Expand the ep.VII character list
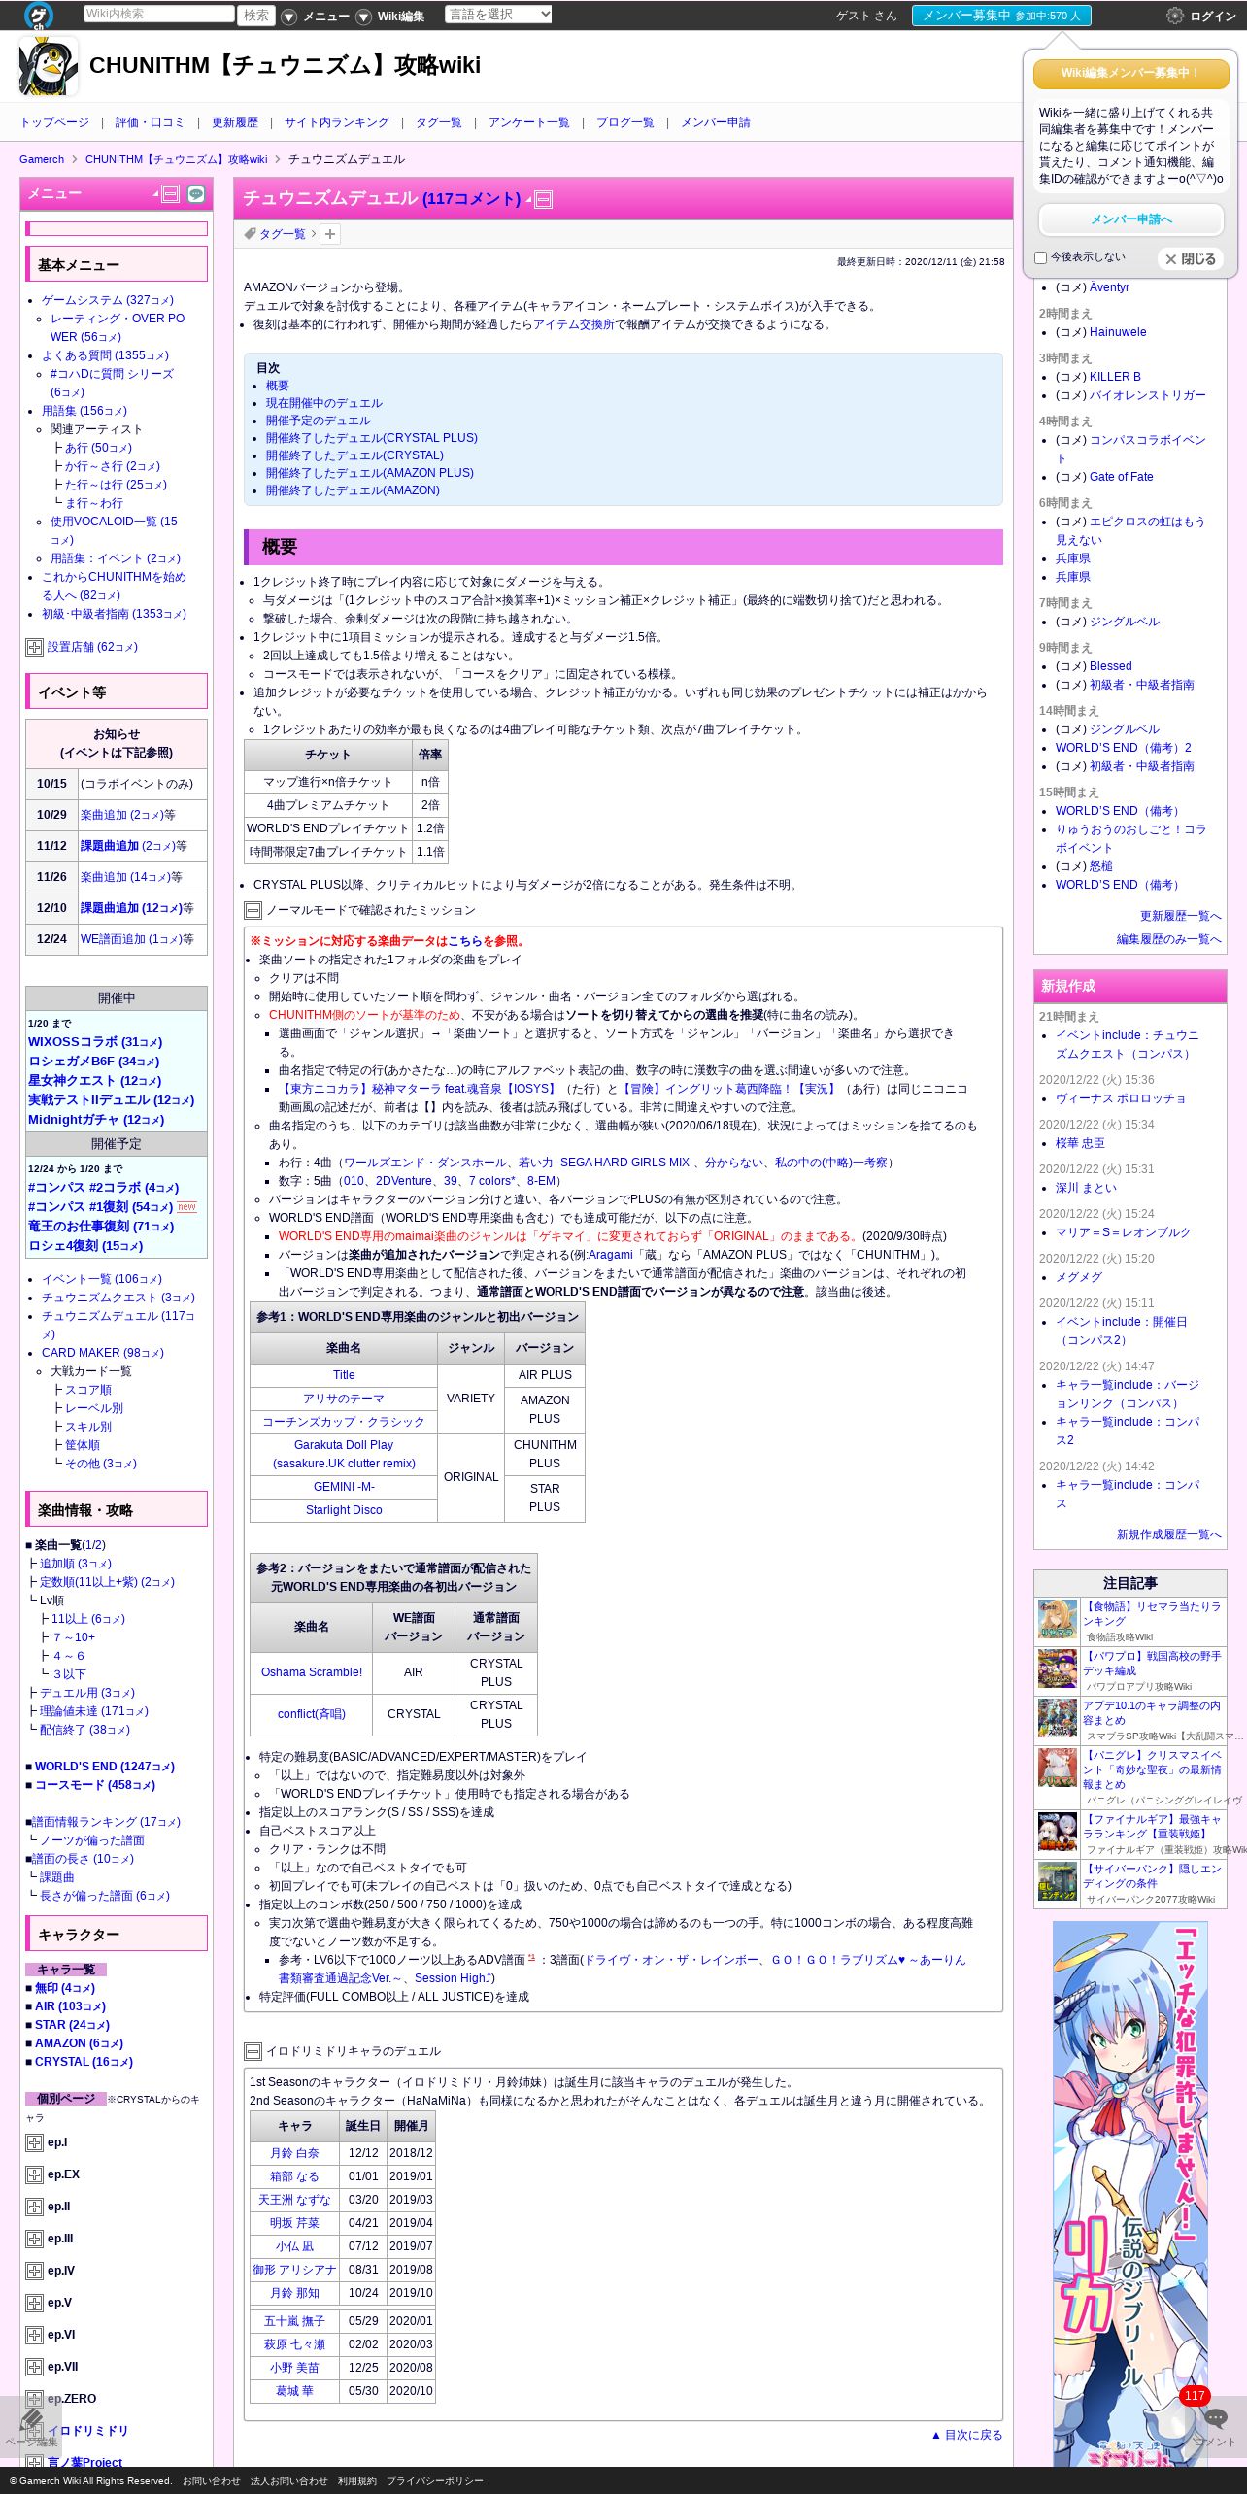Viewport: 1247px width, 2494px height. tap(34, 2368)
